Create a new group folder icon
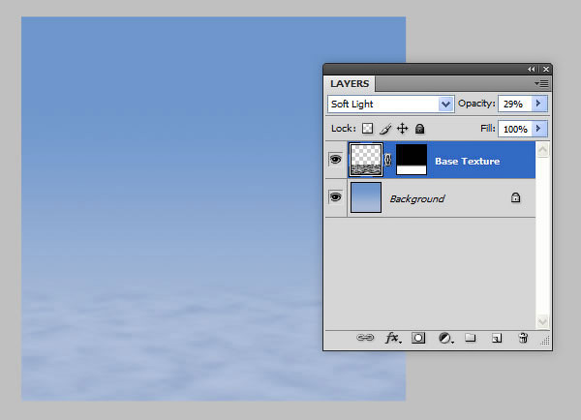This screenshot has width=581, height=420. (471, 338)
